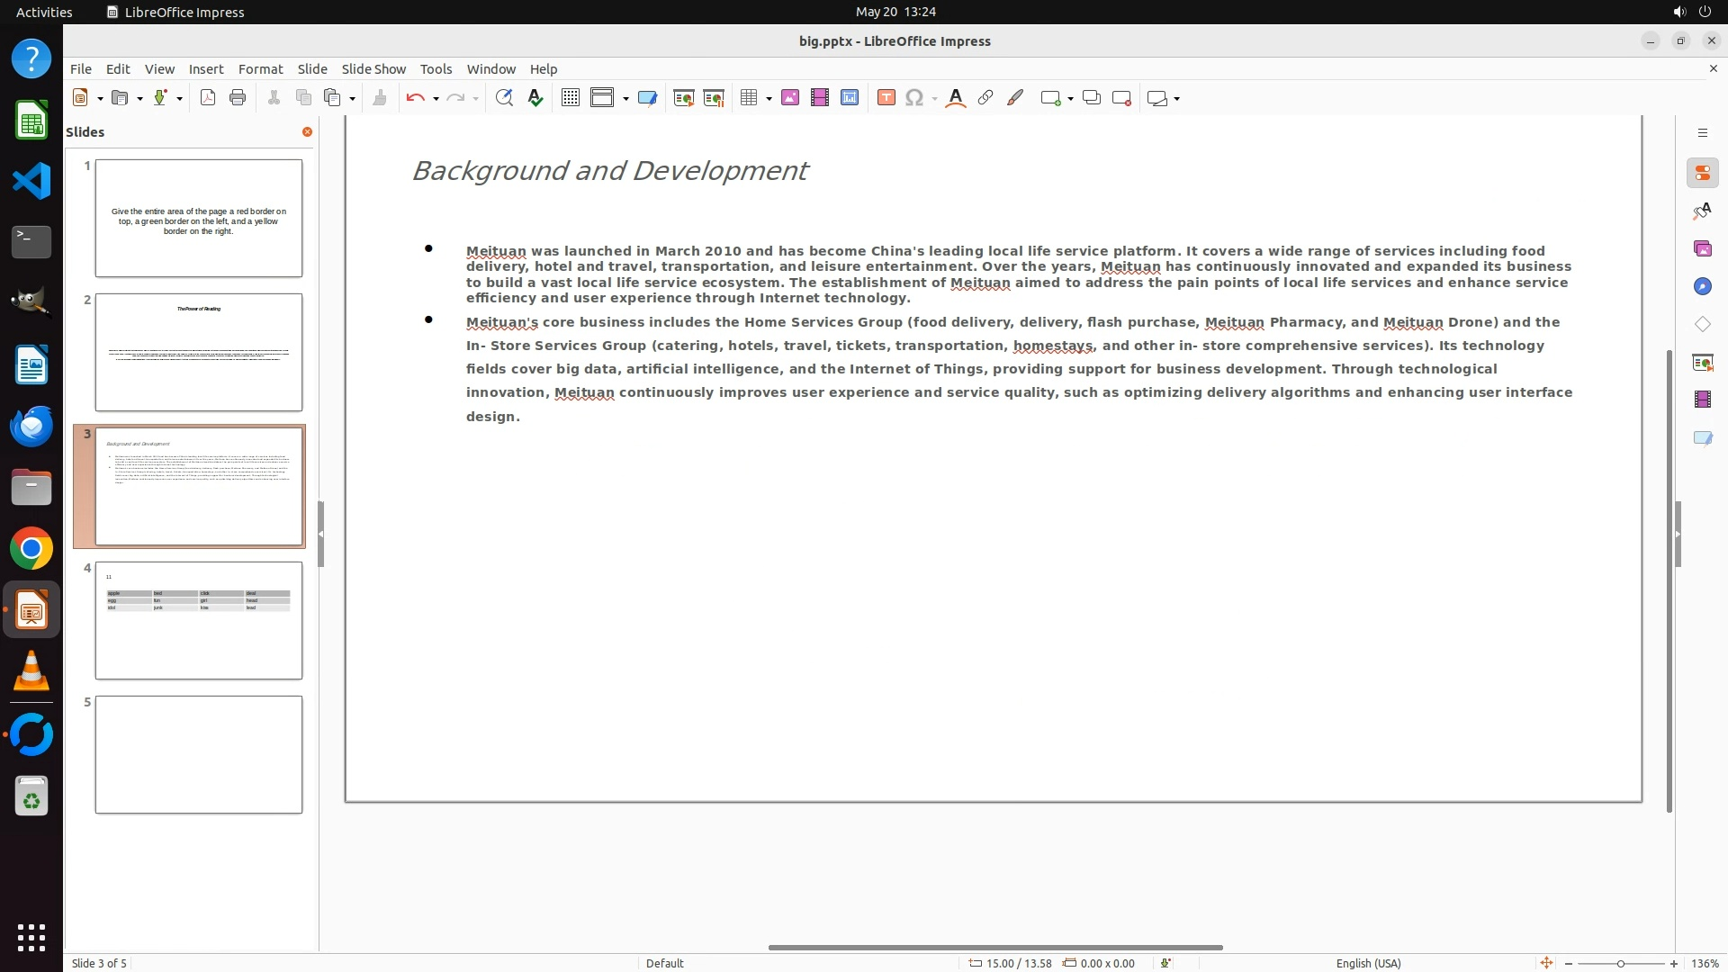Screen dimensions: 1728x972
Task: Click English (USA) language in status bar
Action: 1368,963
